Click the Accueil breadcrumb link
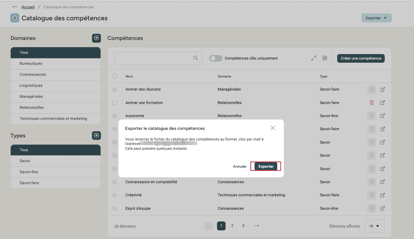The height and width of the screenshot is (239, 414). point(28,7)
